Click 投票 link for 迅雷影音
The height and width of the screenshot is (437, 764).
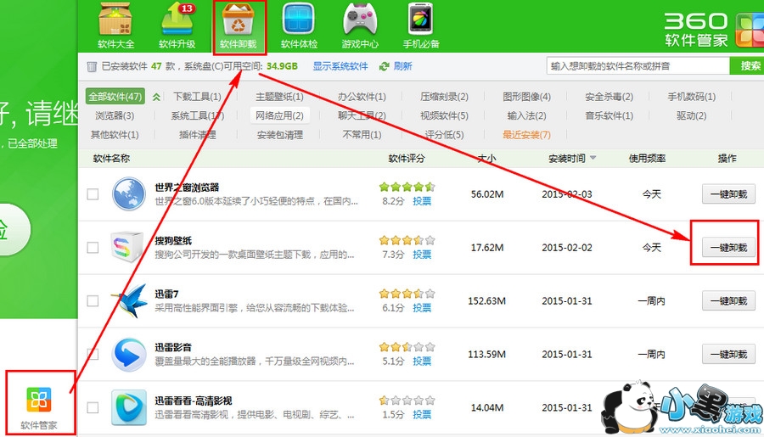(x=422, y=361)
